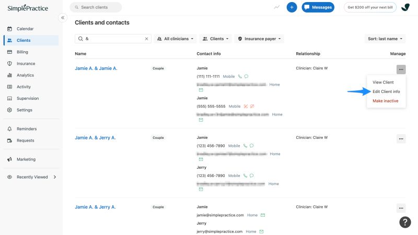Viewport: 418px width, 235px height.
Task: Click the (555) 555-5555 phone number
Action: click(x=211, y=107)
